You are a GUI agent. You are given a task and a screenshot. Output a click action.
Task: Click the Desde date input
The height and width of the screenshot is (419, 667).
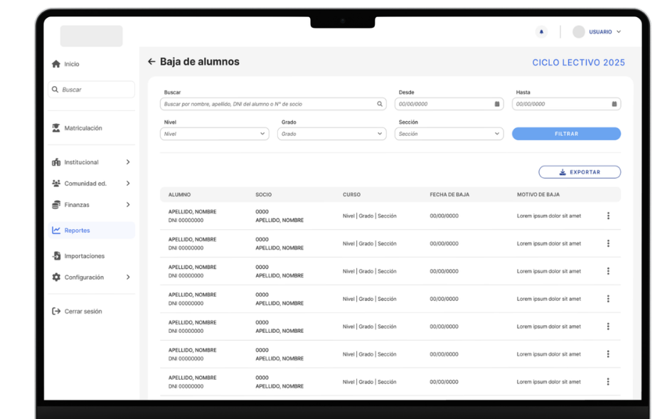click(449, 104)
